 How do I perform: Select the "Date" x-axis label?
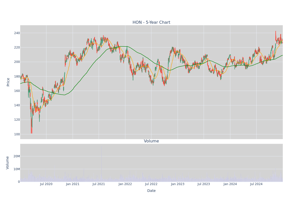tap(151, 191)
